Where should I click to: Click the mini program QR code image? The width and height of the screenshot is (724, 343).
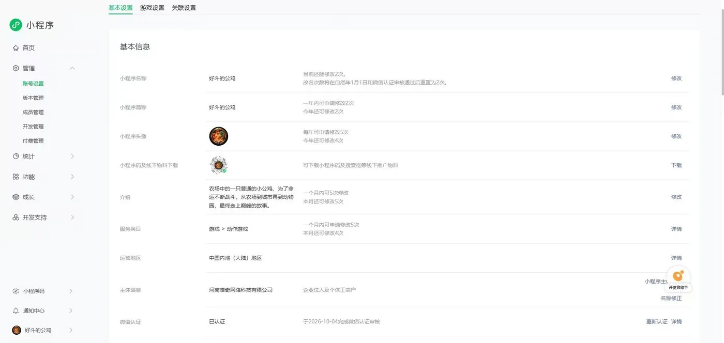[219, 165]
